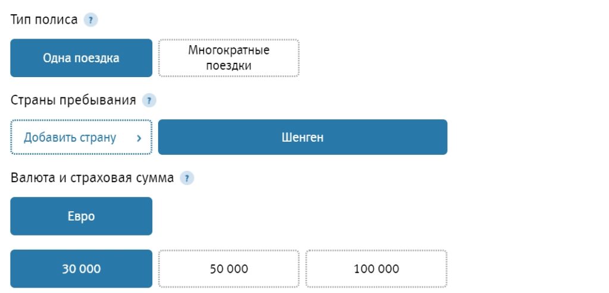Screen dimensions: 609x293
Task: Show the policy type hint via the ? icon
Action: tap(90, 20)
